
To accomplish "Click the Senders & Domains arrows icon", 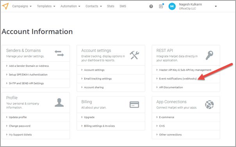I will (x=59, y=53).
